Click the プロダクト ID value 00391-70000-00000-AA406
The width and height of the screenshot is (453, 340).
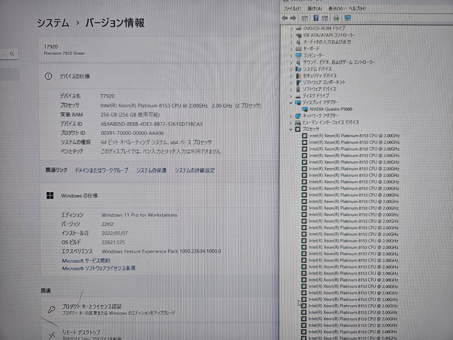tap(132, 133)
